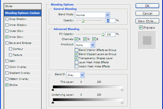Select Blending Options: Custom entry
The width and height of the screenshot is (163, 109).
point(23,13)
